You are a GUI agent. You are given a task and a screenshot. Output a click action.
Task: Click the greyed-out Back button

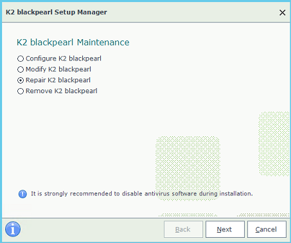[183, 230]
